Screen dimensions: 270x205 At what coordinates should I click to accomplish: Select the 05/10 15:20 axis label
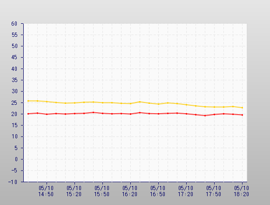point(74,191)
